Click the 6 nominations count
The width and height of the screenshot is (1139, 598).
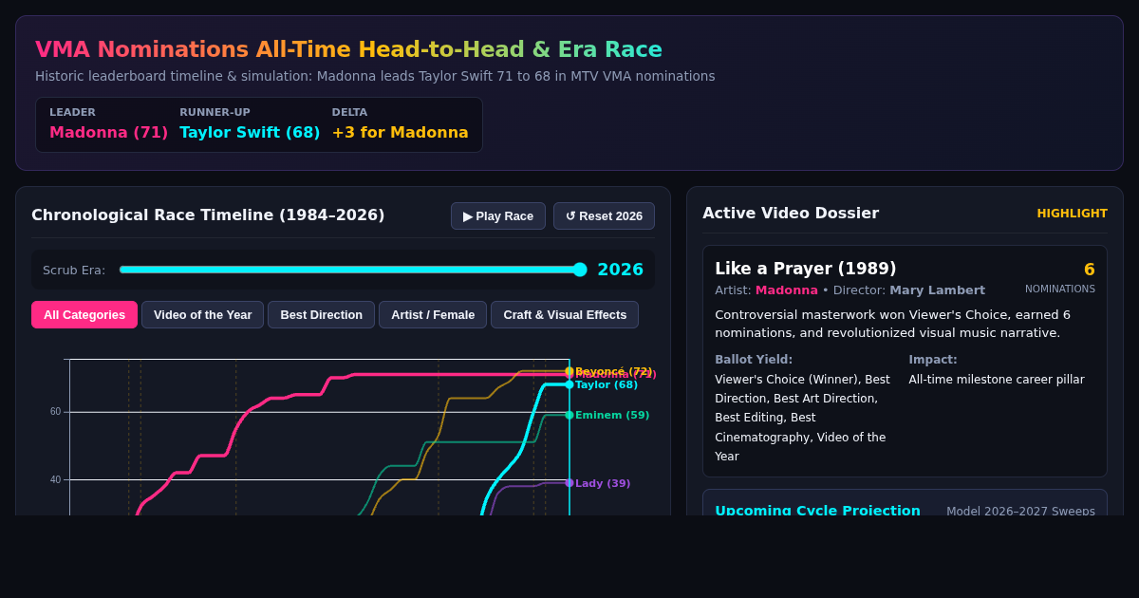[x=1089, y=269]
